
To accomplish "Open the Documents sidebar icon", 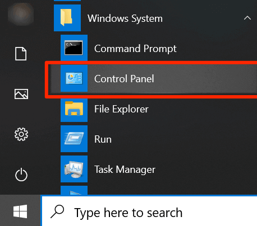I will pyautogui.click(x=21, y=54).
